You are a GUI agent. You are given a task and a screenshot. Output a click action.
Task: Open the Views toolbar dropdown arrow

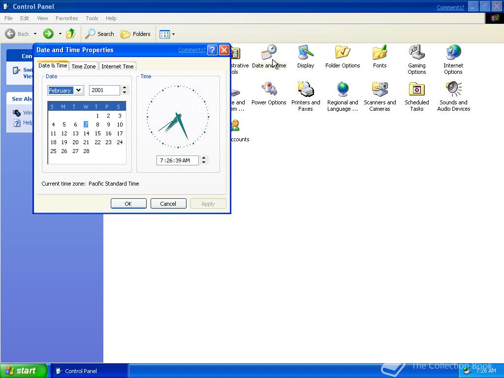point(173,34)
